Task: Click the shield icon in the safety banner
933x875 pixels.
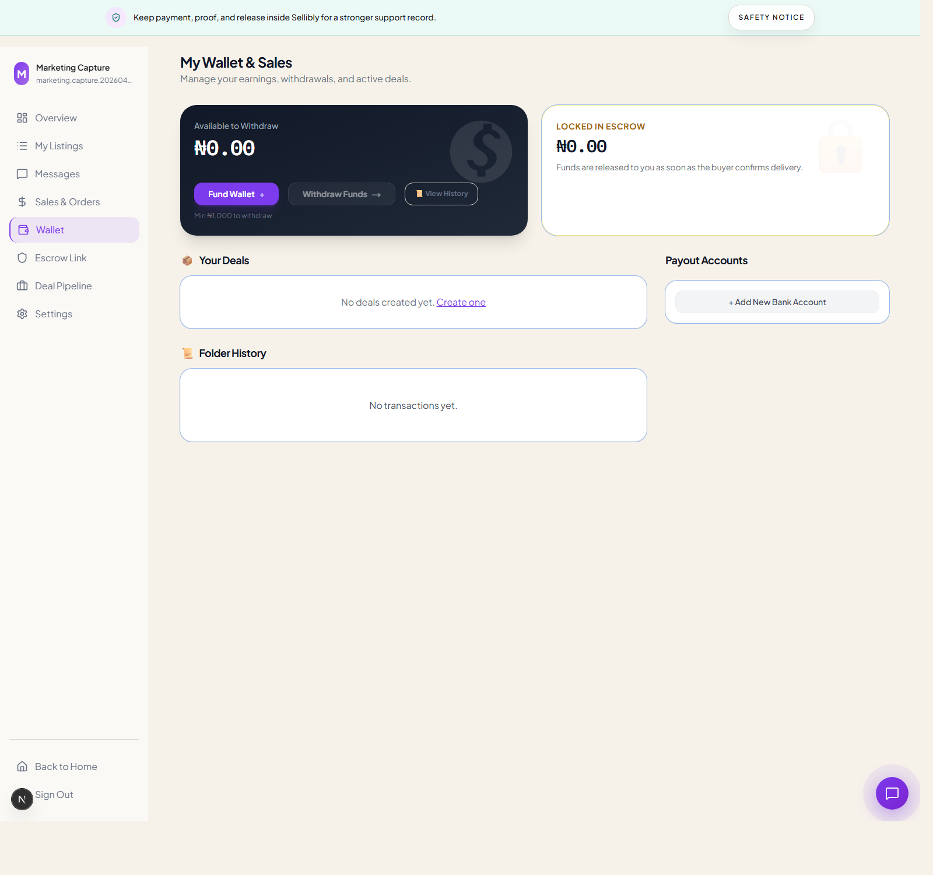Action: pos(116,17)
